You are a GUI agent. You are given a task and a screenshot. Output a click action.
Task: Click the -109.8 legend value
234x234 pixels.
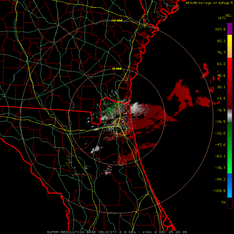pyautogui.click(x=219, y=191)
